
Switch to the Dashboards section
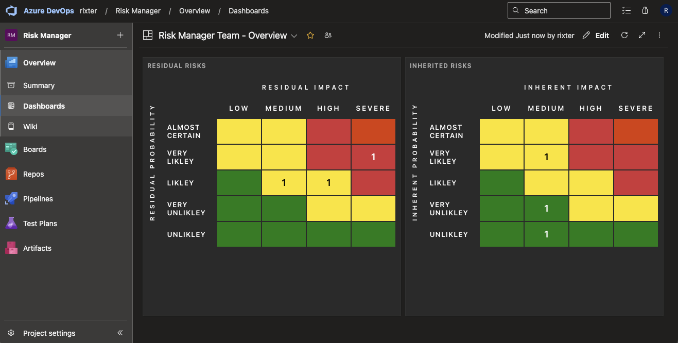pyautogui.click(x=43, y=106)
